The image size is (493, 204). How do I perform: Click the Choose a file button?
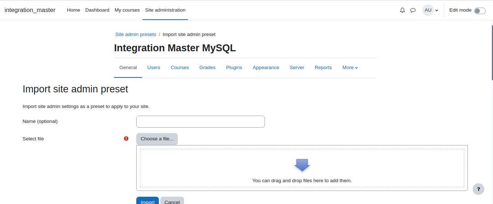point(157,139)
